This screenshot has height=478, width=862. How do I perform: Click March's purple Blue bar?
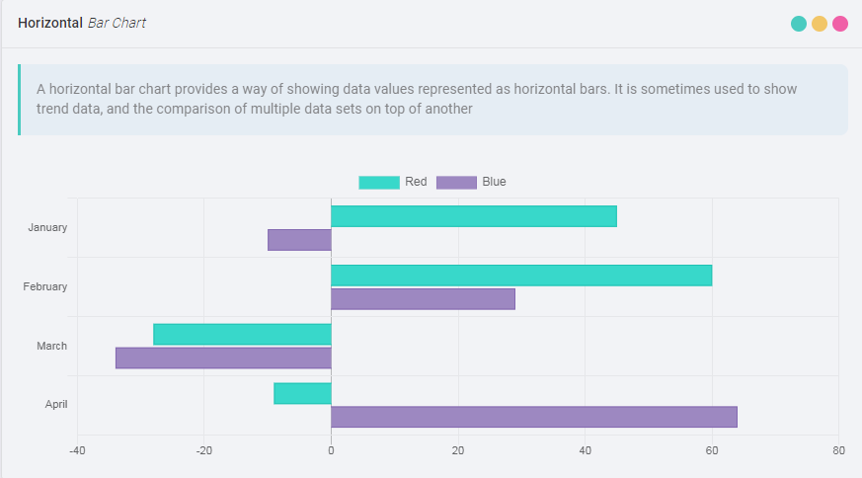coord(223,358)
